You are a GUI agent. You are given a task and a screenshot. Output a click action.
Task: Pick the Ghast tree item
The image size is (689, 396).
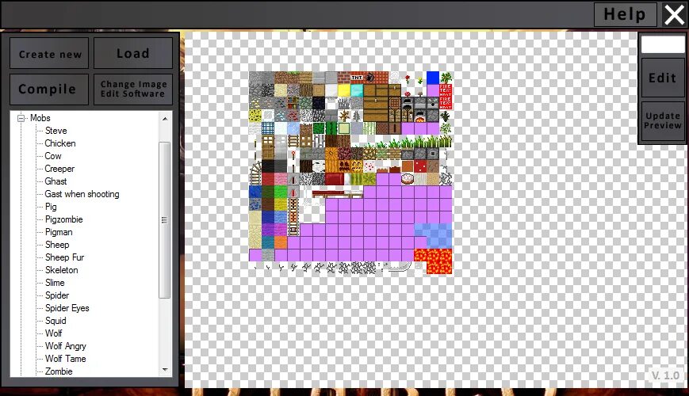coord(56,181)
